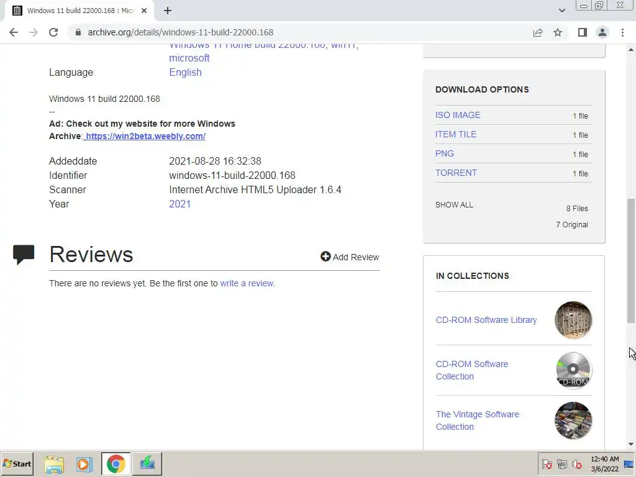Viewport: 636px width, 477px height.
Task: Click Add Review button
Action: (350, 257)
